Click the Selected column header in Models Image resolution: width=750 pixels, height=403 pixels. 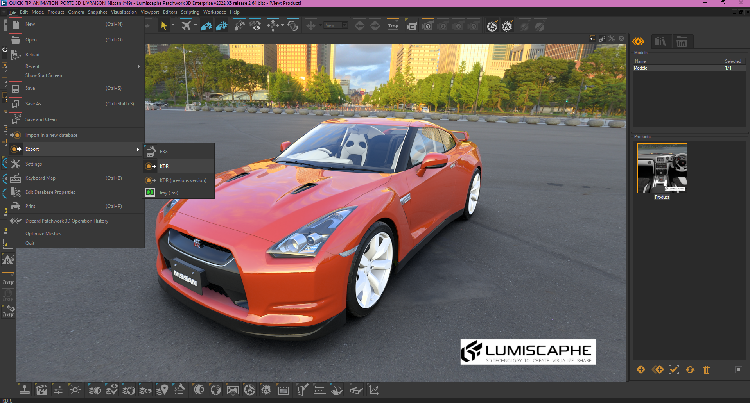(734, 61)
